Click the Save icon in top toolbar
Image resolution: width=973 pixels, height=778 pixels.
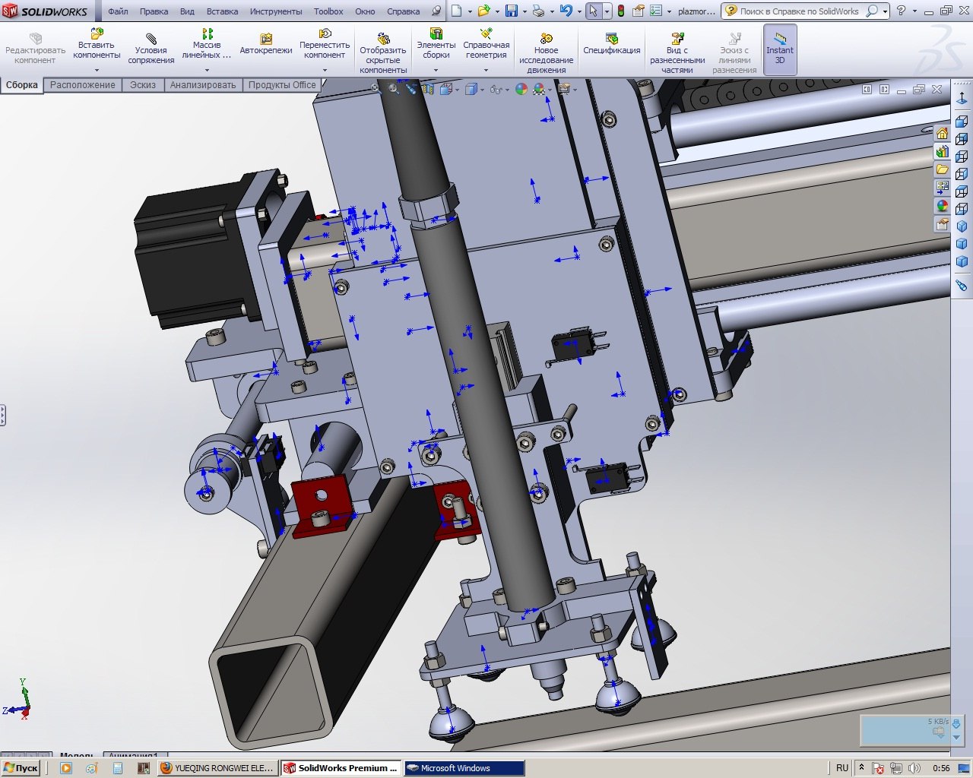coord(512,11)
